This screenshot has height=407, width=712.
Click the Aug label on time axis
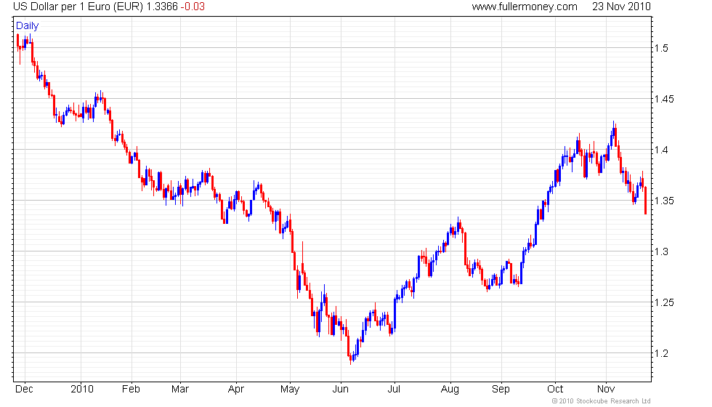pos(450,390)
